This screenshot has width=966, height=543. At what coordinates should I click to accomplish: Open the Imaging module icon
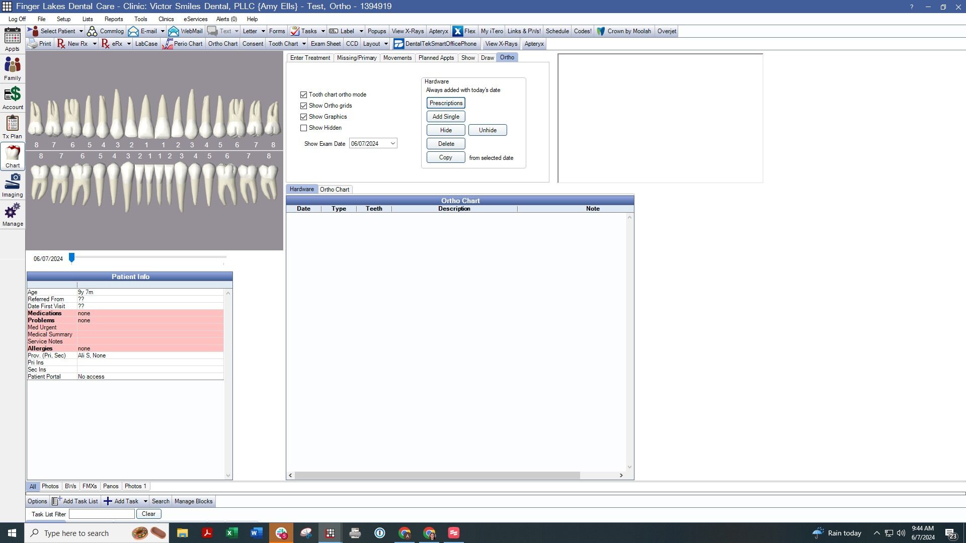pyautogui.click(x=12, y=185)
